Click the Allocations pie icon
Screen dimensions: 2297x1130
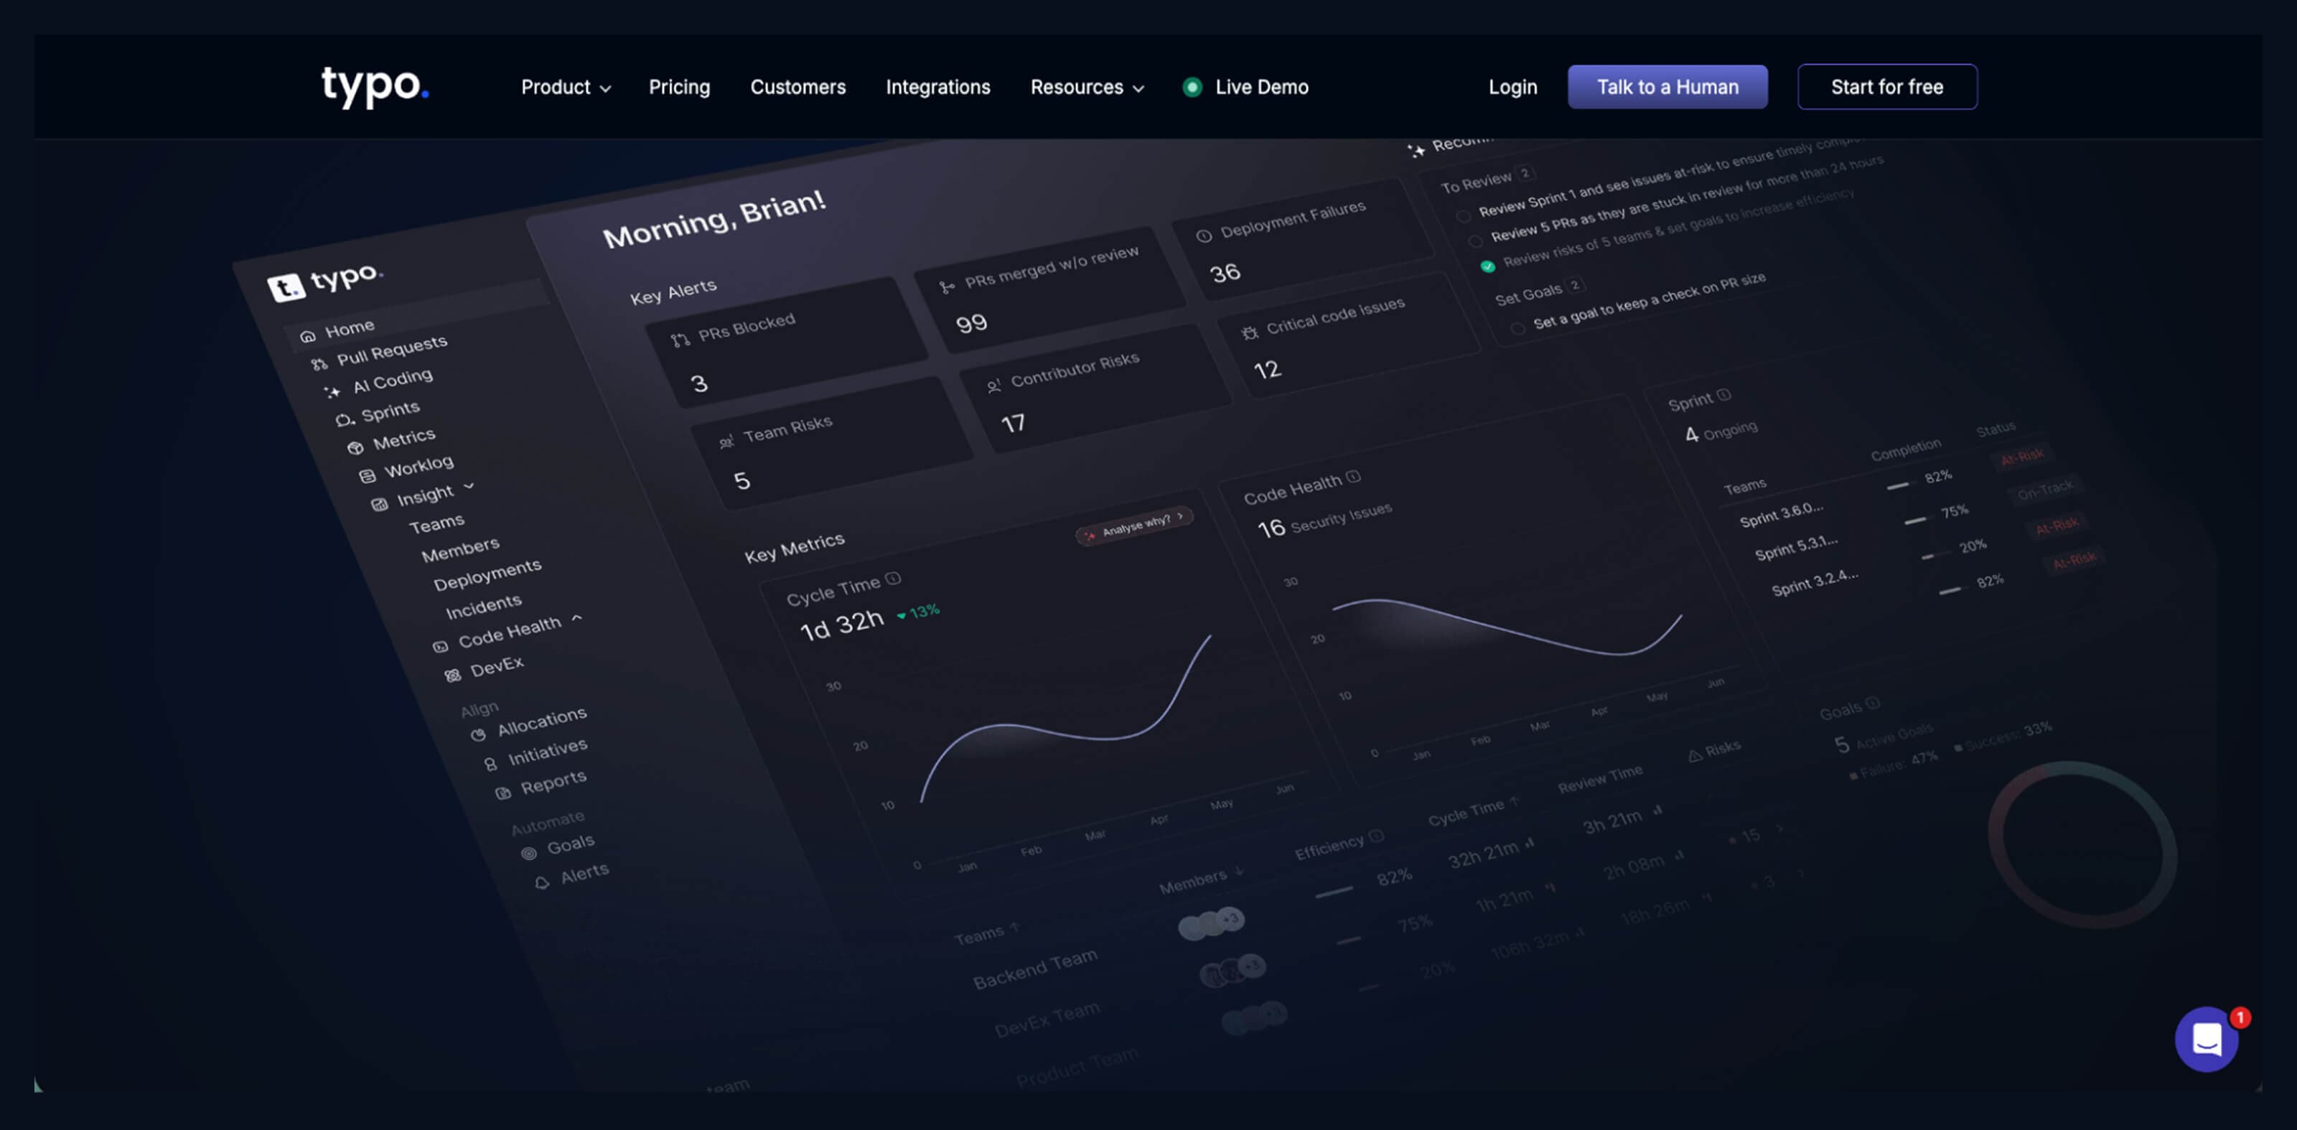(478, 735)
